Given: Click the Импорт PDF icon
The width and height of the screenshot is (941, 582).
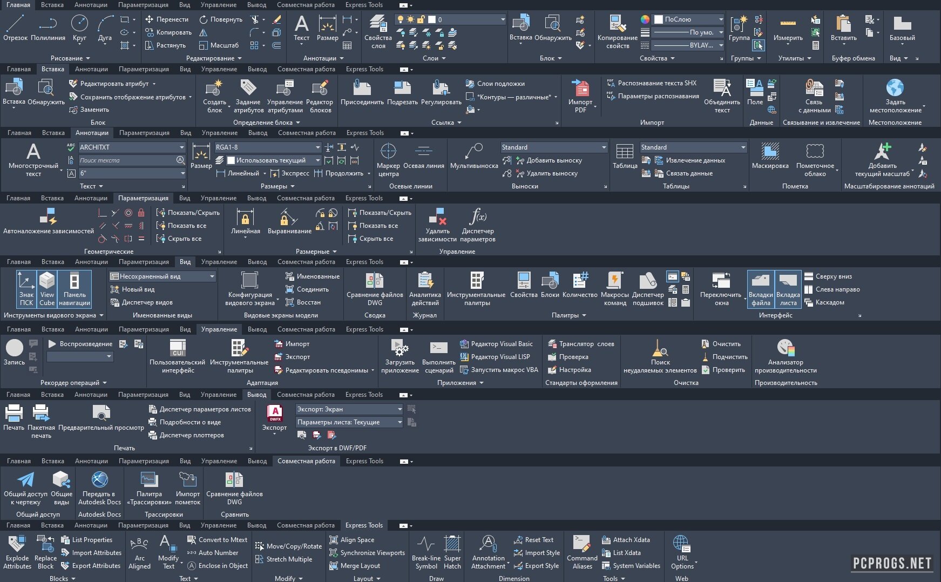Looking at the screenshot, I should click(x=580, y=96).
